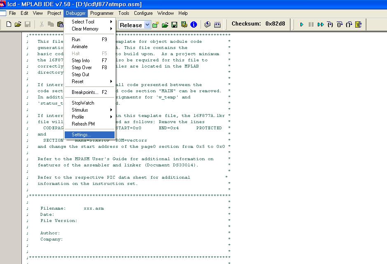Click the Save Workspace green floppy icon
The height and width of the screenshot is (264, 387).
click(x=174, y=25)
